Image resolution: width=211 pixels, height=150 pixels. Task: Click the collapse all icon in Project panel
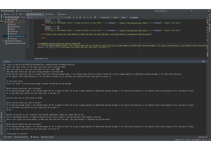pyautogui.click(x=16, y=14)
